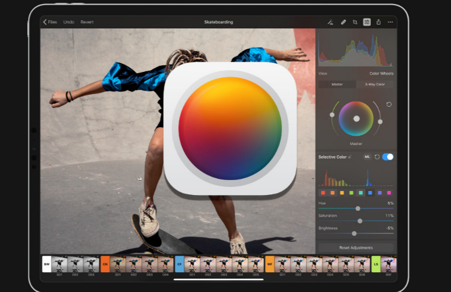Reset the Selective Color adjustment
This screenshot has width=451, height=292.
[x=377, y=157]
